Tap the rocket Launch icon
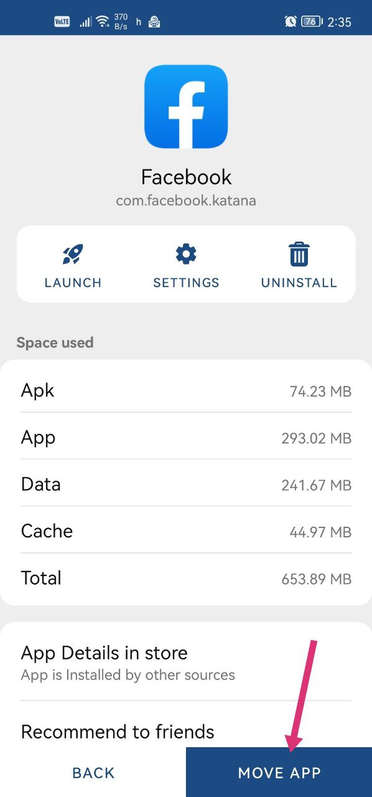The width and height of the screenshot is (372, 797). click(73, 254)
